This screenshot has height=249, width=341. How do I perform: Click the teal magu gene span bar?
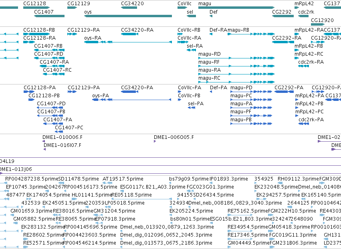pyautogui.click(x=236, y=8)
